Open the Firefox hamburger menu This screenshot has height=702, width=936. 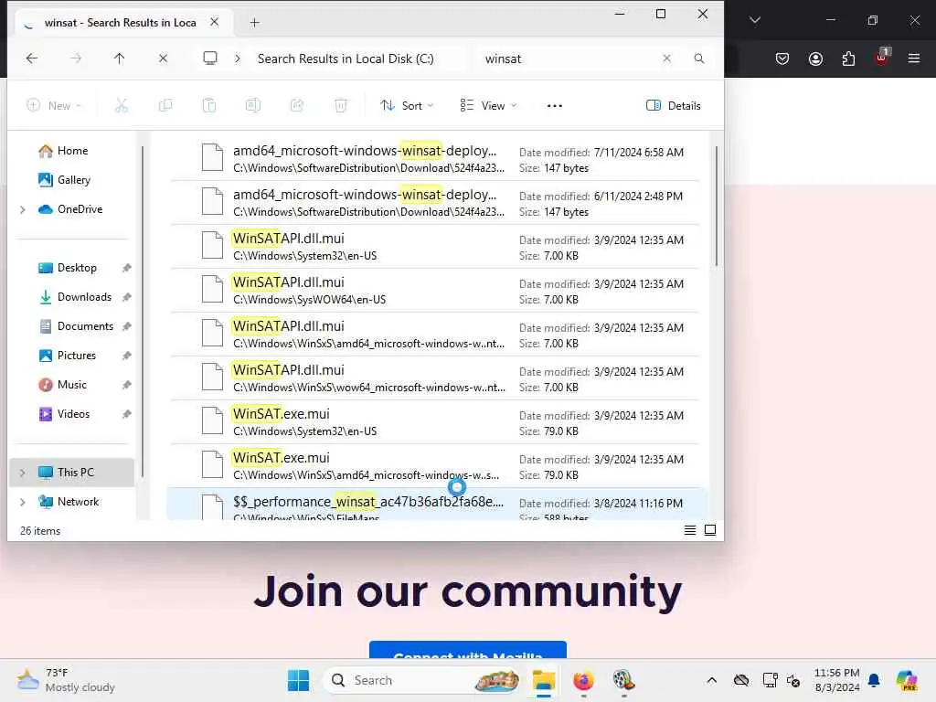pyautogui.click(x=914, y=58)
